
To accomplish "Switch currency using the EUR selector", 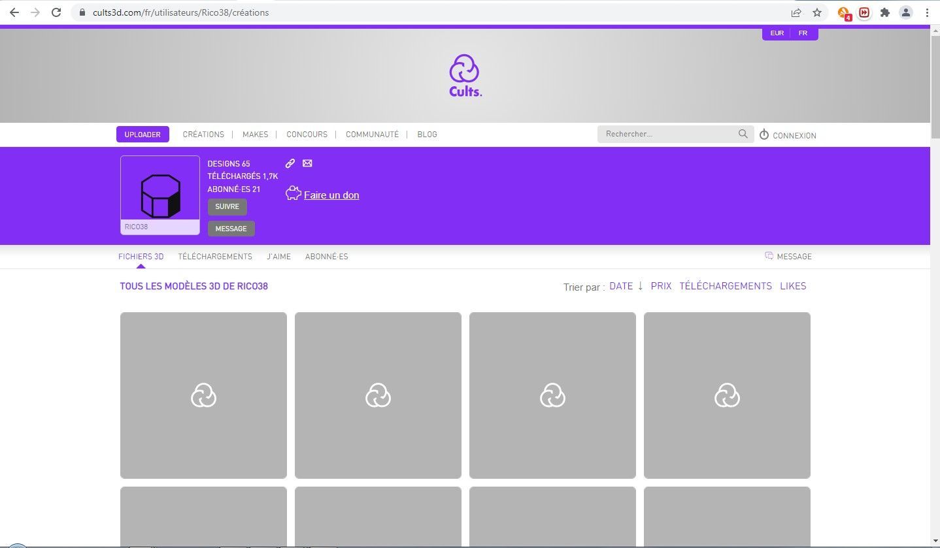I will pyautogui.click(x=777, y=33).
